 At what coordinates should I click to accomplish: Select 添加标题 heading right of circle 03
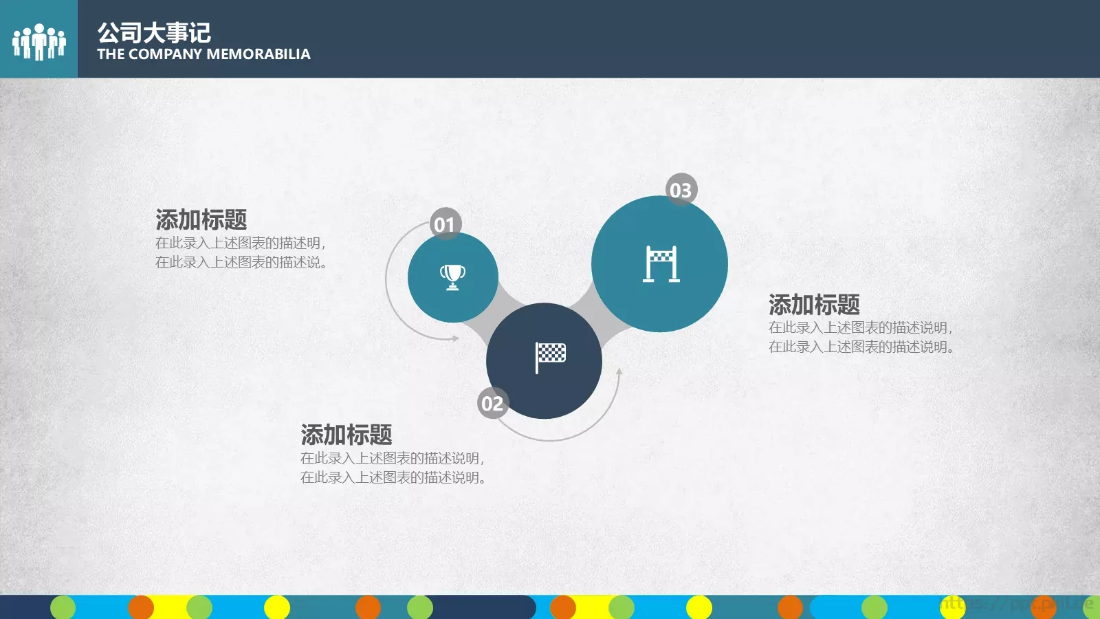pos(814,305)
